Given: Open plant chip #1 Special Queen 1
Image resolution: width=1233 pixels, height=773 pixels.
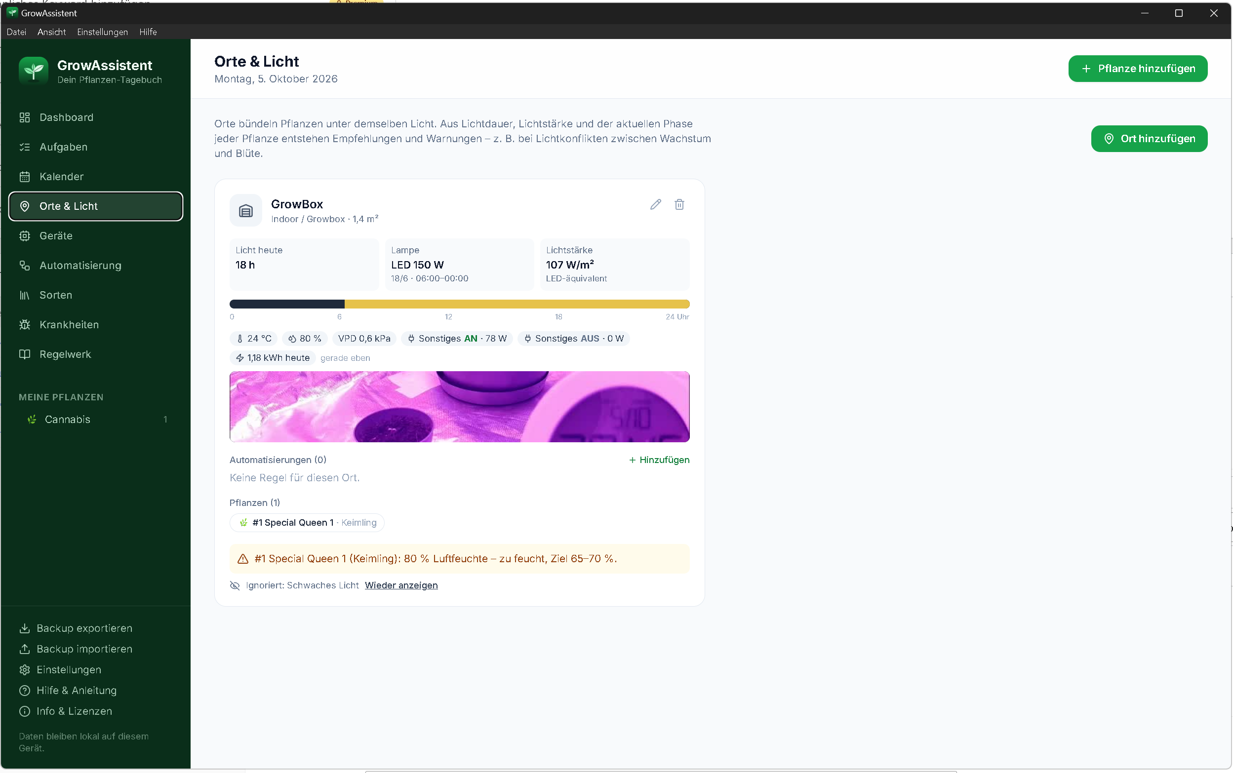Looking at the screenshot, I should point(307,523).
